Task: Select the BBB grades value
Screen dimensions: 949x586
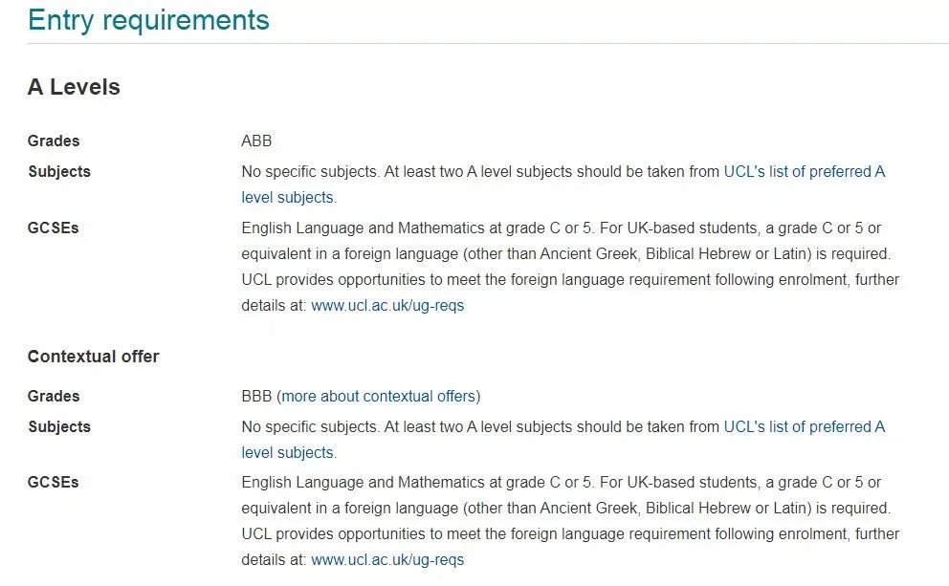Action: tap(256, 396)
